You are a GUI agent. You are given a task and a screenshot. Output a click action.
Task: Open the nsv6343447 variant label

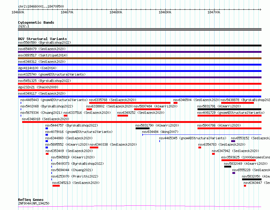[257, 183]
